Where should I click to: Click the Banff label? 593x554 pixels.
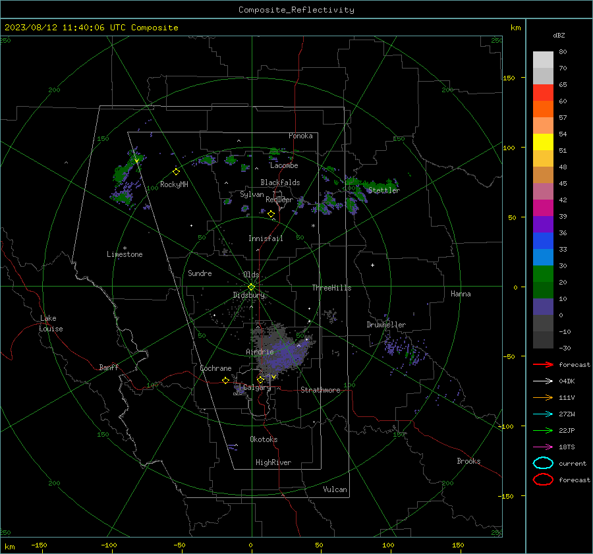pos(109,367)
